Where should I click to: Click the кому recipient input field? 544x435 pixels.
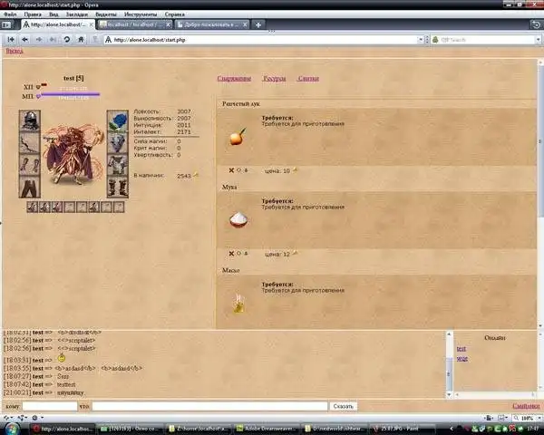click(x=50, y=406)
